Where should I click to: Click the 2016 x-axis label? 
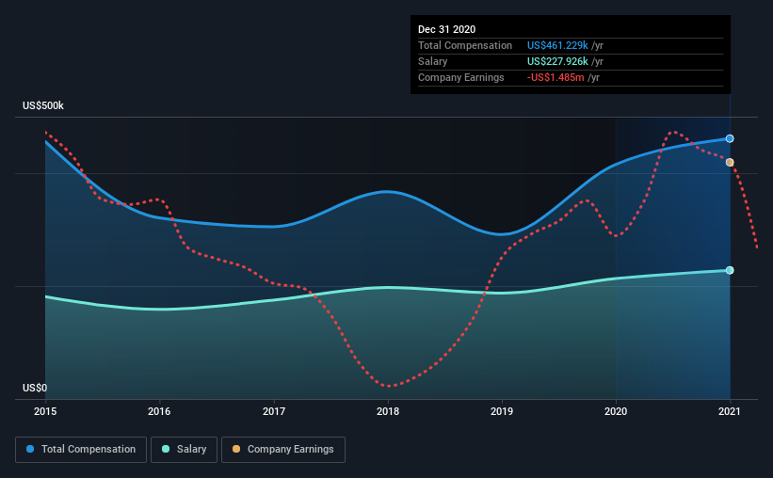click(159, 411)
